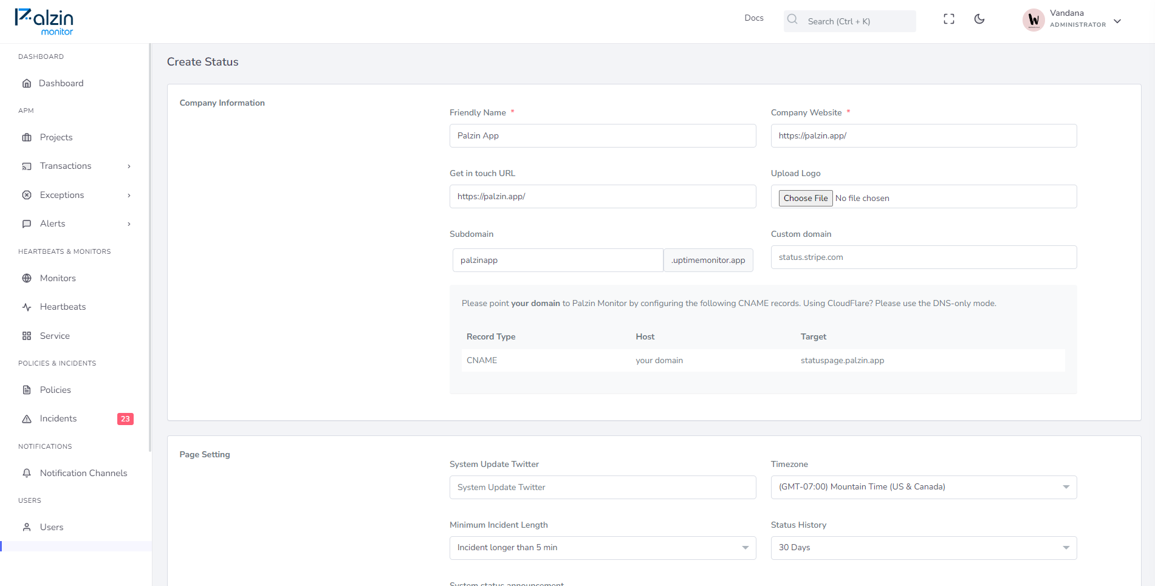Click the Exceptions circle-x icon

[27, 195]
